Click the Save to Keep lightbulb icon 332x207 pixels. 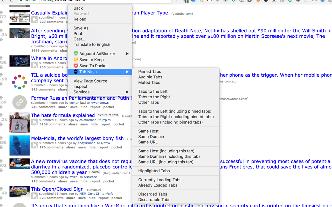point(76,60)
